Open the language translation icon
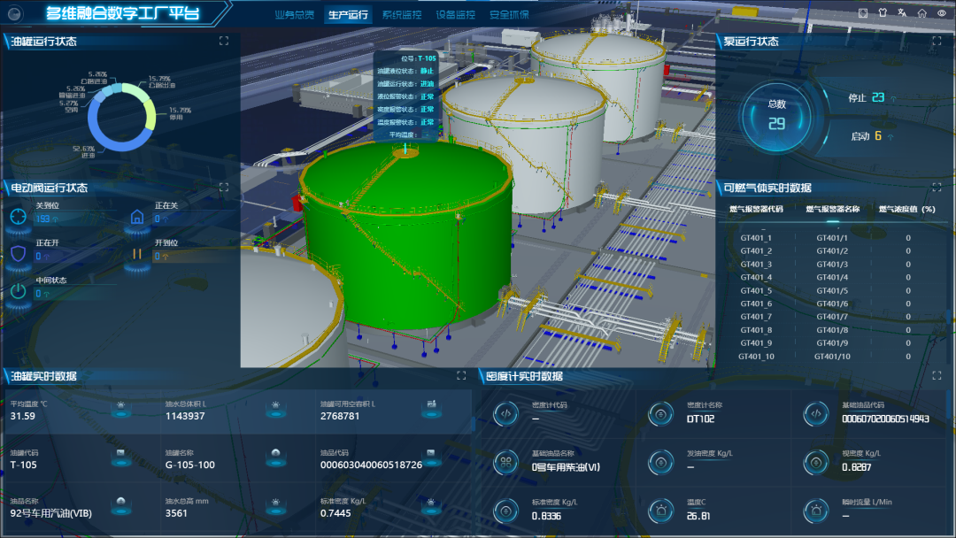 [x=902, y=13]
